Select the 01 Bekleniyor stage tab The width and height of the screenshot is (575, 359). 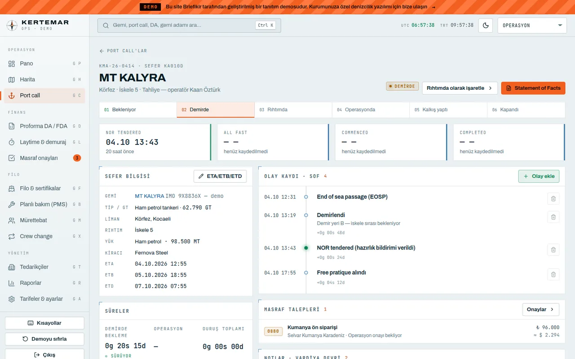click(138, 110)
